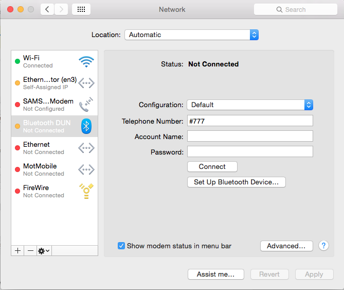Remove the selected service with minus
344x290 pixels.
(x=30, y=251)
